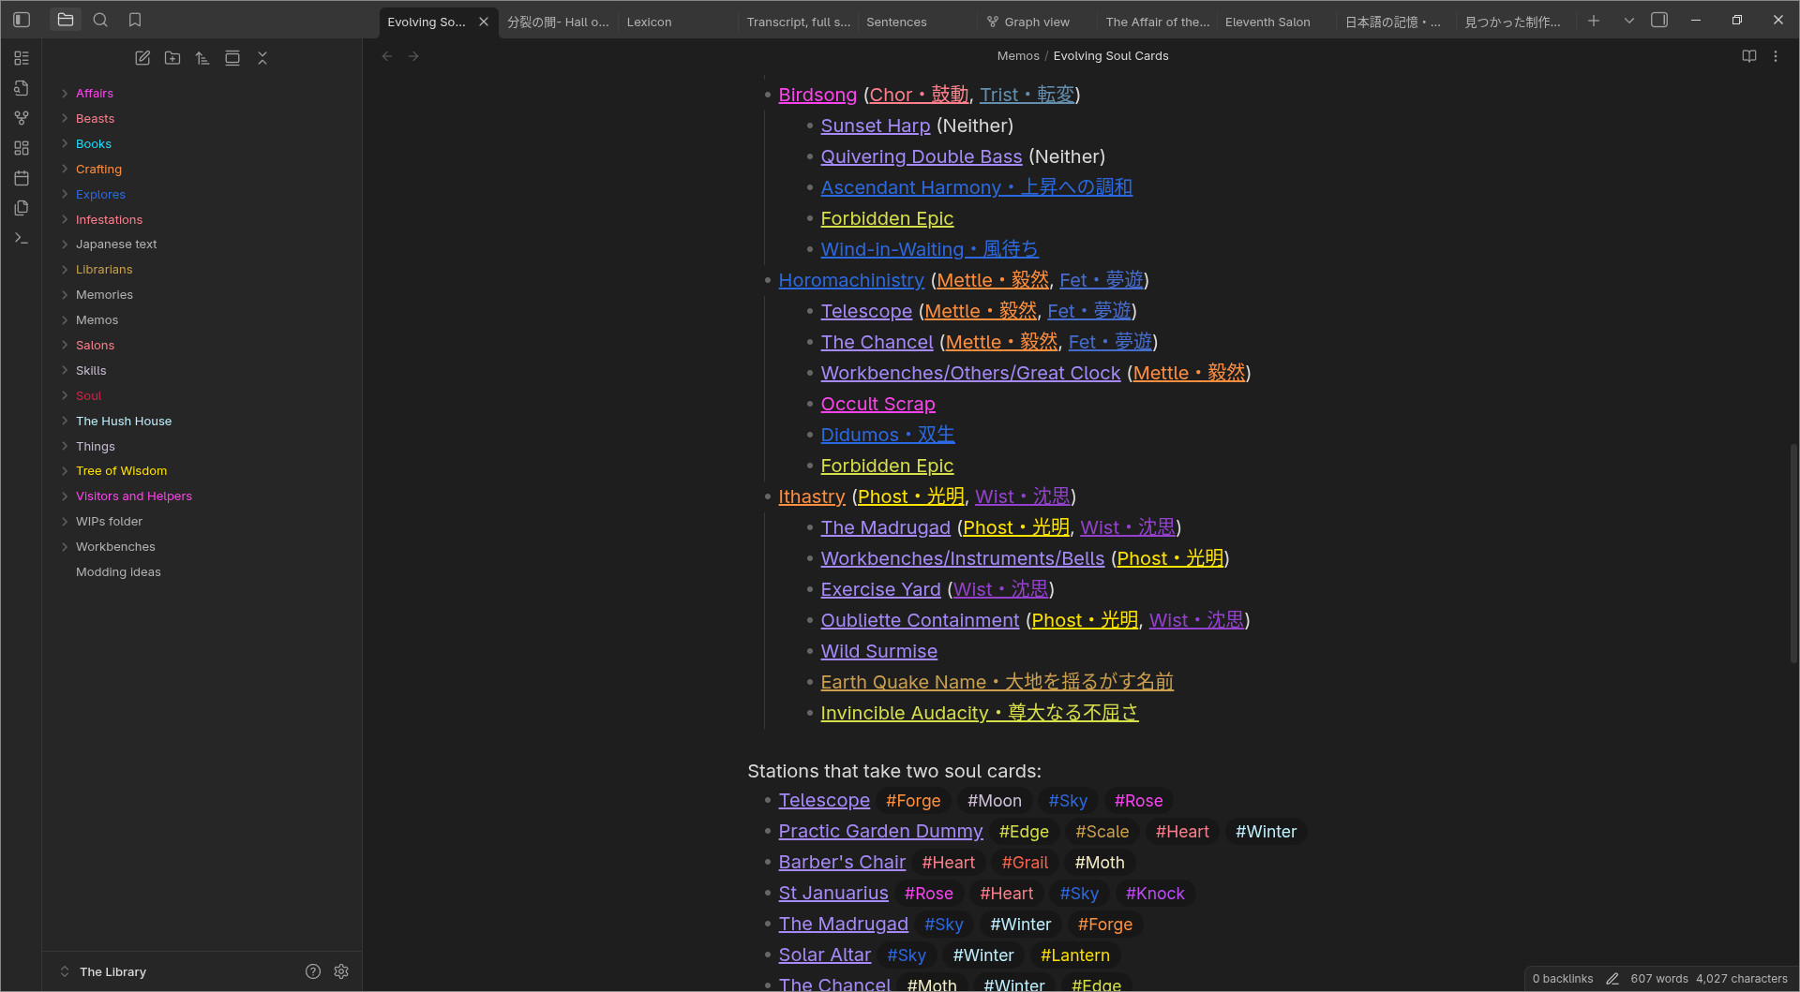1800x992 pixels.
Task: Open the Ithastry link
Action: [812, 496]
